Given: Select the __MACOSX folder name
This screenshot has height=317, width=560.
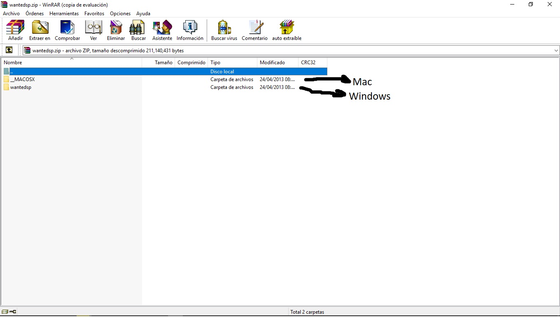Looking at the screenshot, I should tap(23, 79).
